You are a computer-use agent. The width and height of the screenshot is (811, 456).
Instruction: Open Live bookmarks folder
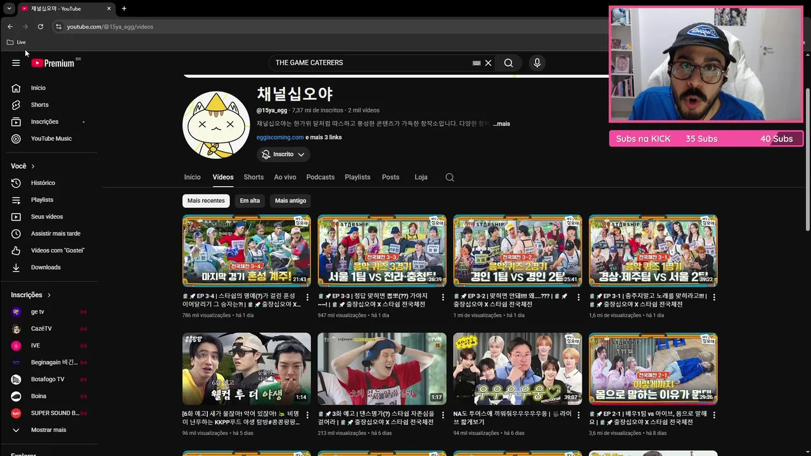coord(16,42)
